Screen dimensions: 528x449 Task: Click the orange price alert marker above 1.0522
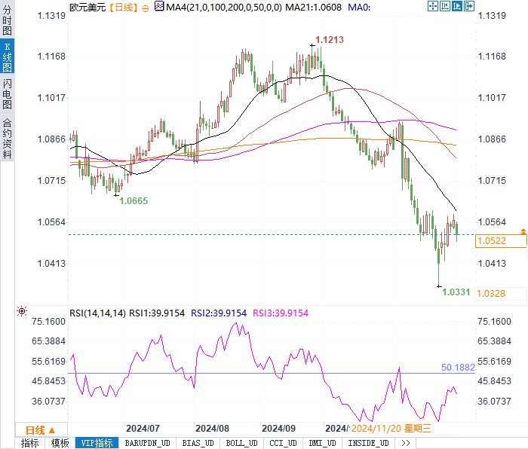coord(523,231)
